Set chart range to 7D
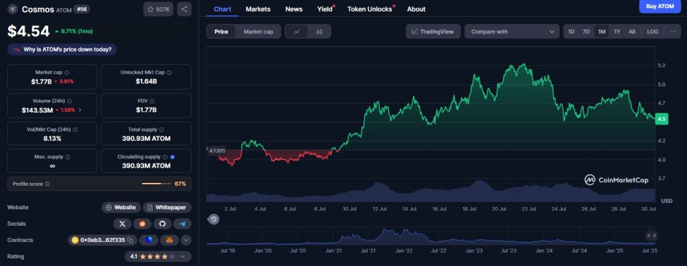Screen dimensions: 687x266 pyautogui.click(x=586, y=31)
